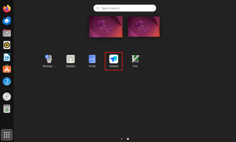Launch the ToDesk application
Screen dimensions: 236x142
pos(114,61)
